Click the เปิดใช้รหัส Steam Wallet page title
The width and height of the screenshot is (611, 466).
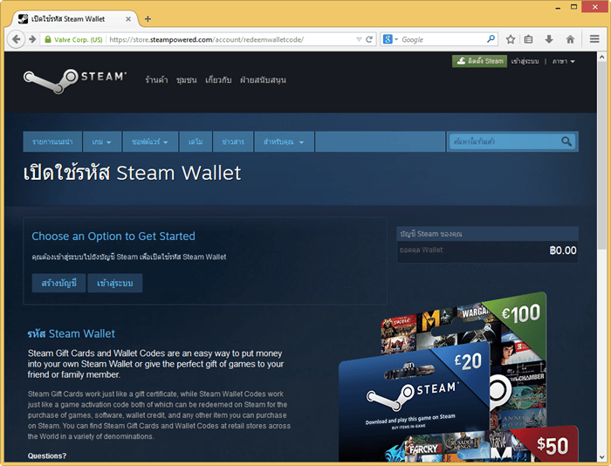132,173
